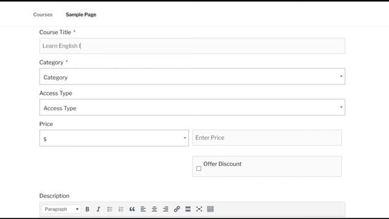
Task: Insert a Read More tag
Action: (188, 209)
